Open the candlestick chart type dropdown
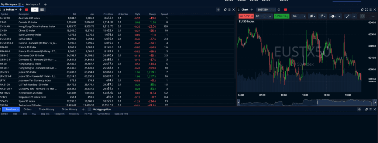 (x=313, y=16)
